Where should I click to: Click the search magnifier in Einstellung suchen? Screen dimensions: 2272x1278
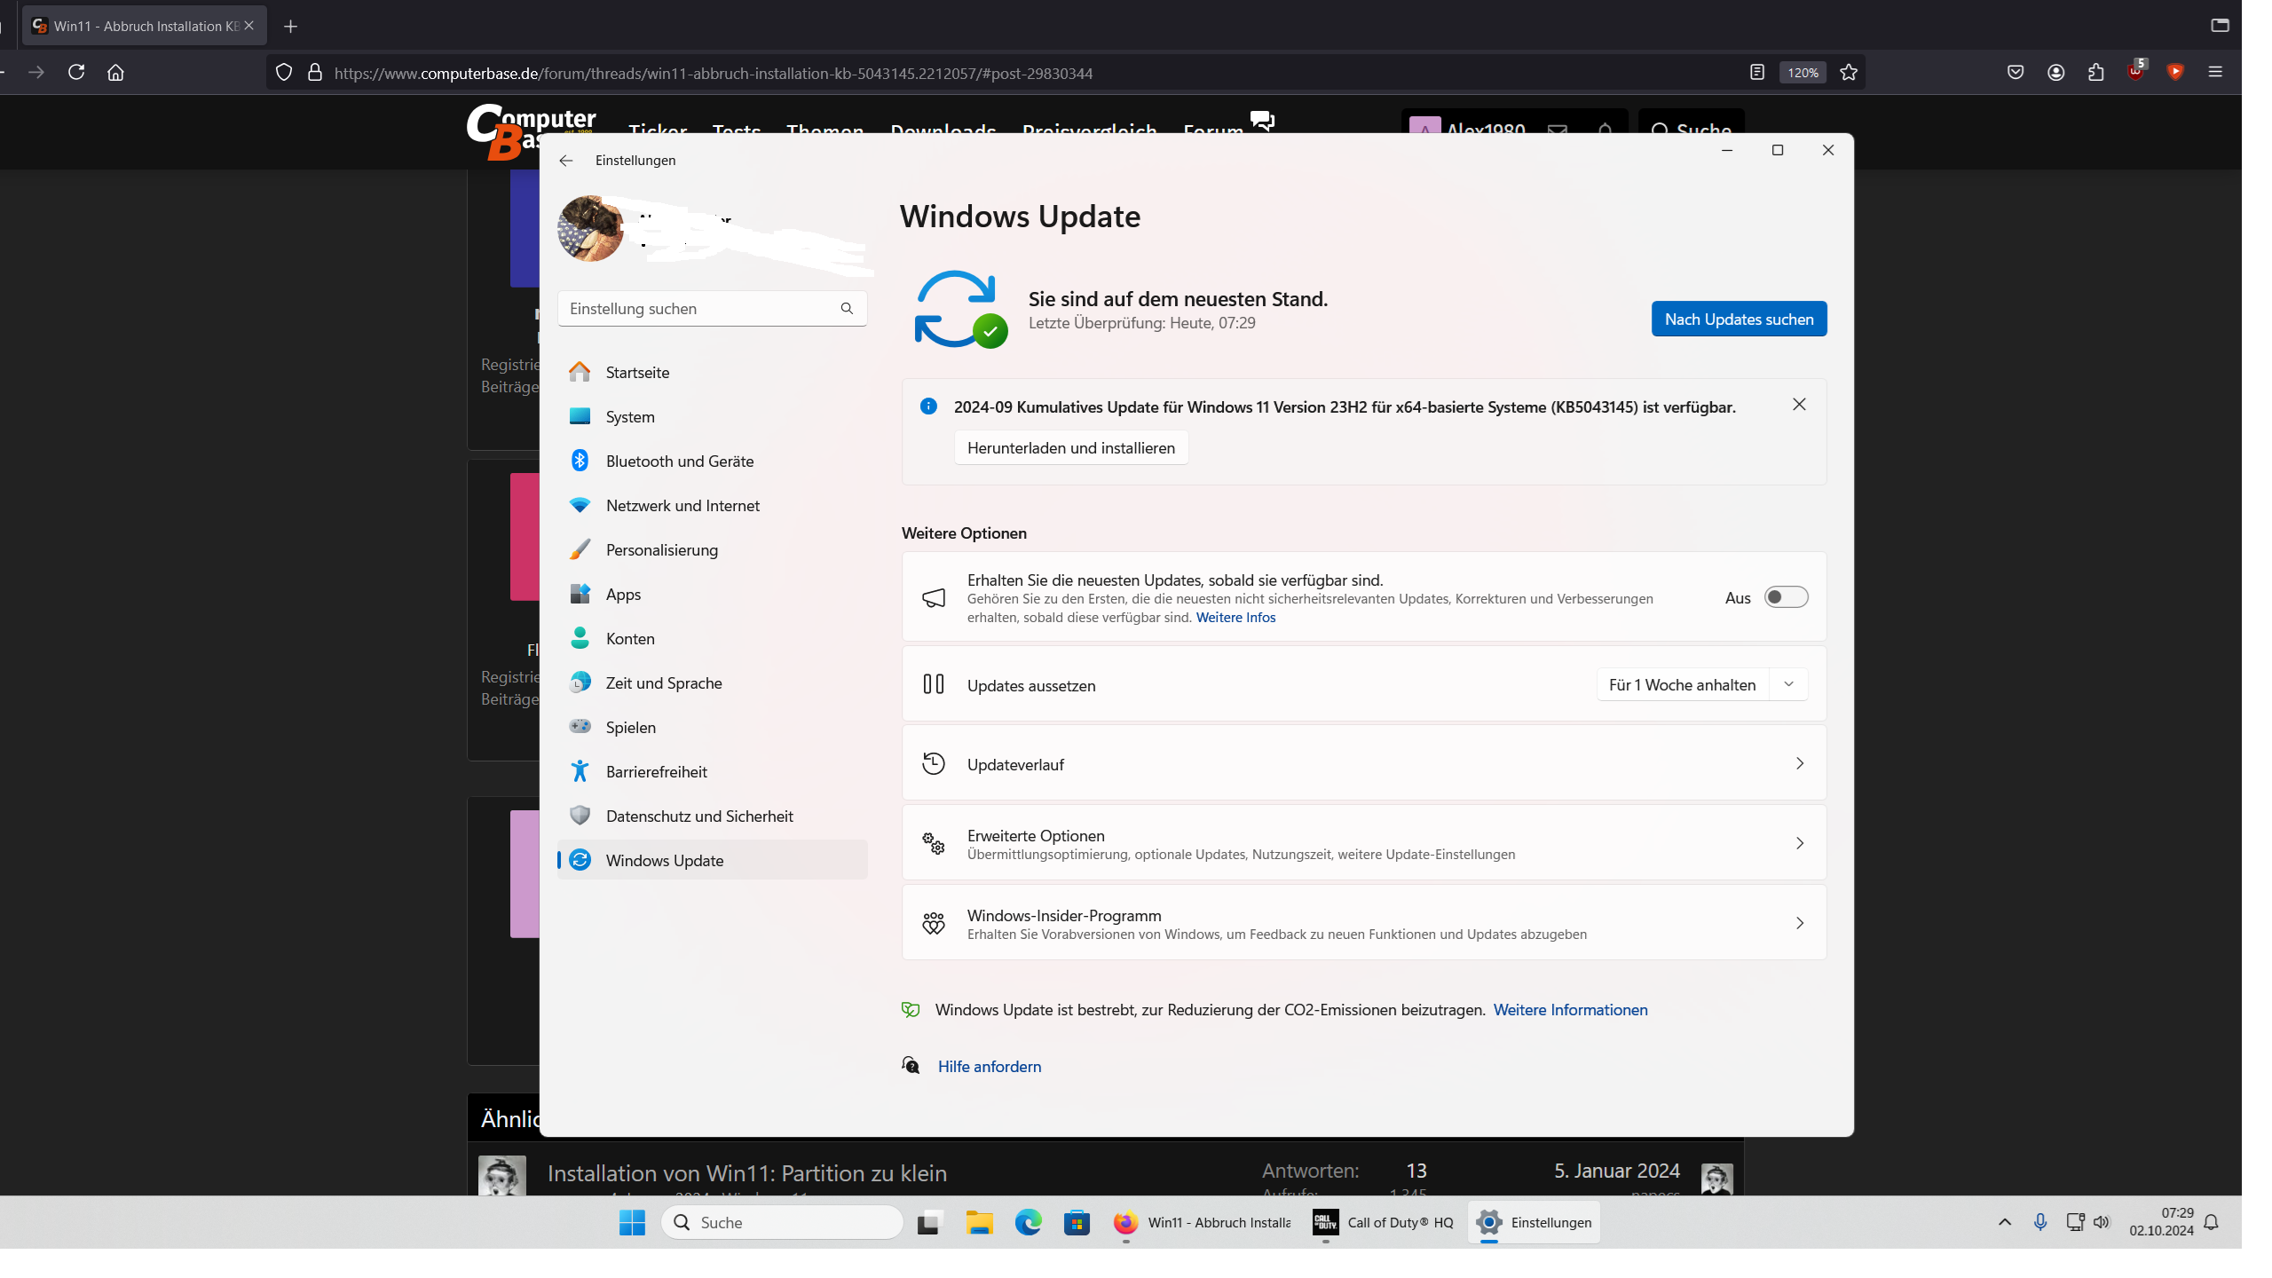(847, 309)
